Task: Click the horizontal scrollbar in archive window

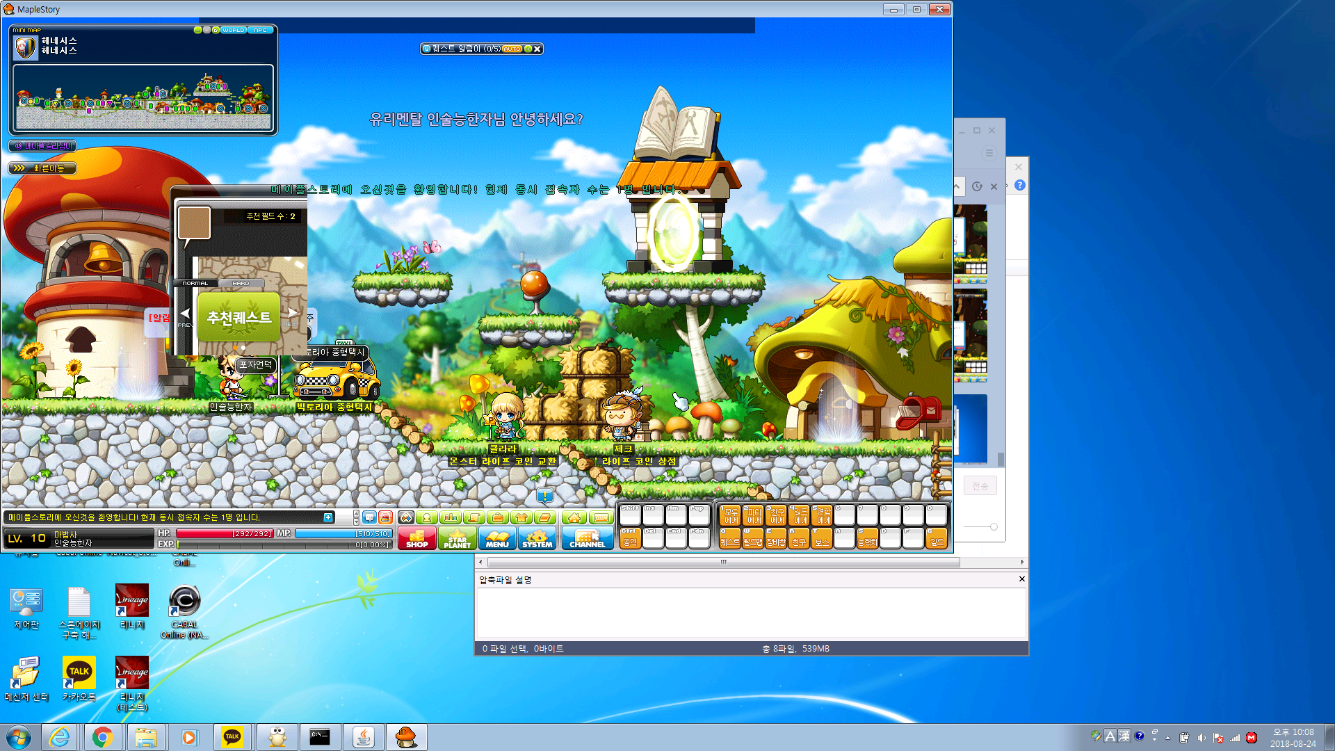Action: click(x=723, y=562)
